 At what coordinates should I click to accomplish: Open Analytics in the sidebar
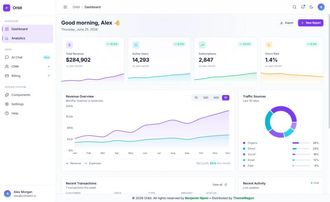pyautogui.click(x=28, y=38)
